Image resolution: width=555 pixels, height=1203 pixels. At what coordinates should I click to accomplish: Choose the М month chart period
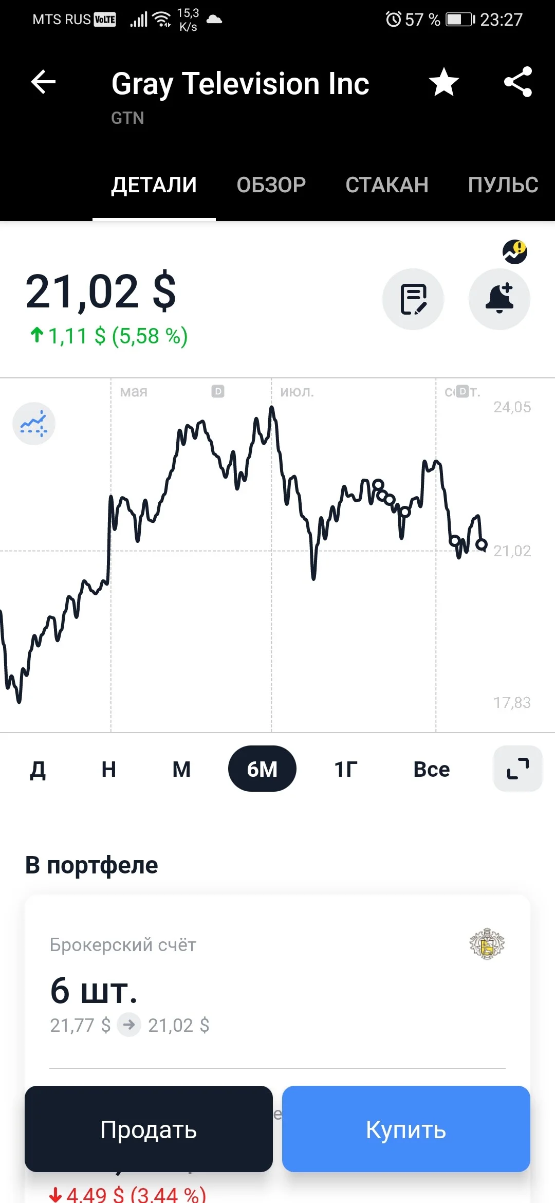[x=181, y=769]
